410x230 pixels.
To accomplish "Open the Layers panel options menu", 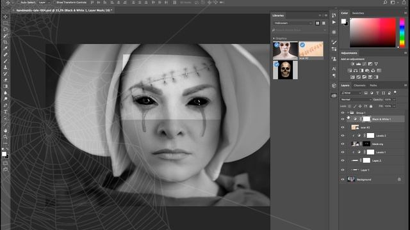I will [x=406, y=85].
